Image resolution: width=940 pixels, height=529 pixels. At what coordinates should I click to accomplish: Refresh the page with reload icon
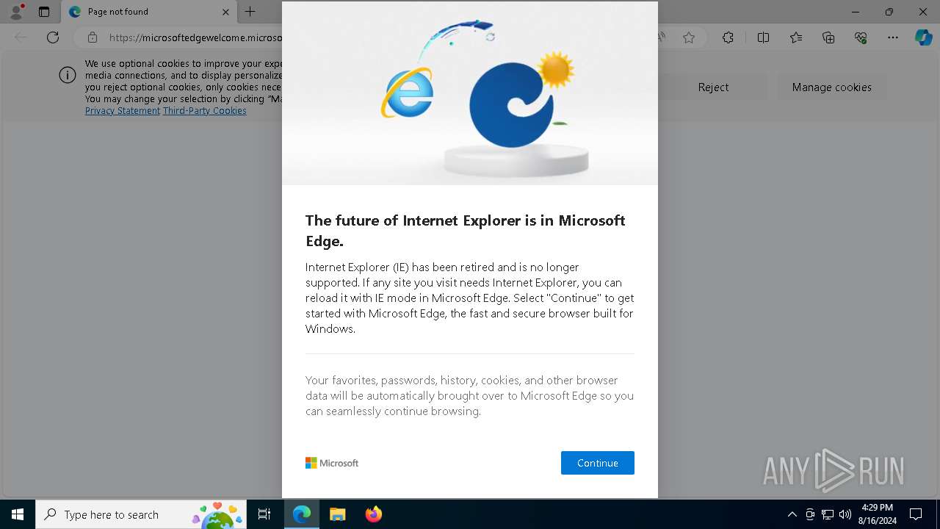pyautogui.click(x=53, y=37)
